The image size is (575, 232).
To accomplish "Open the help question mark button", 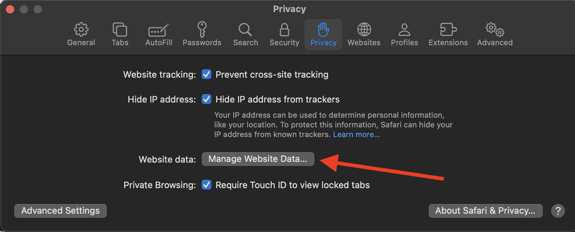I will (x=558, y=211).
